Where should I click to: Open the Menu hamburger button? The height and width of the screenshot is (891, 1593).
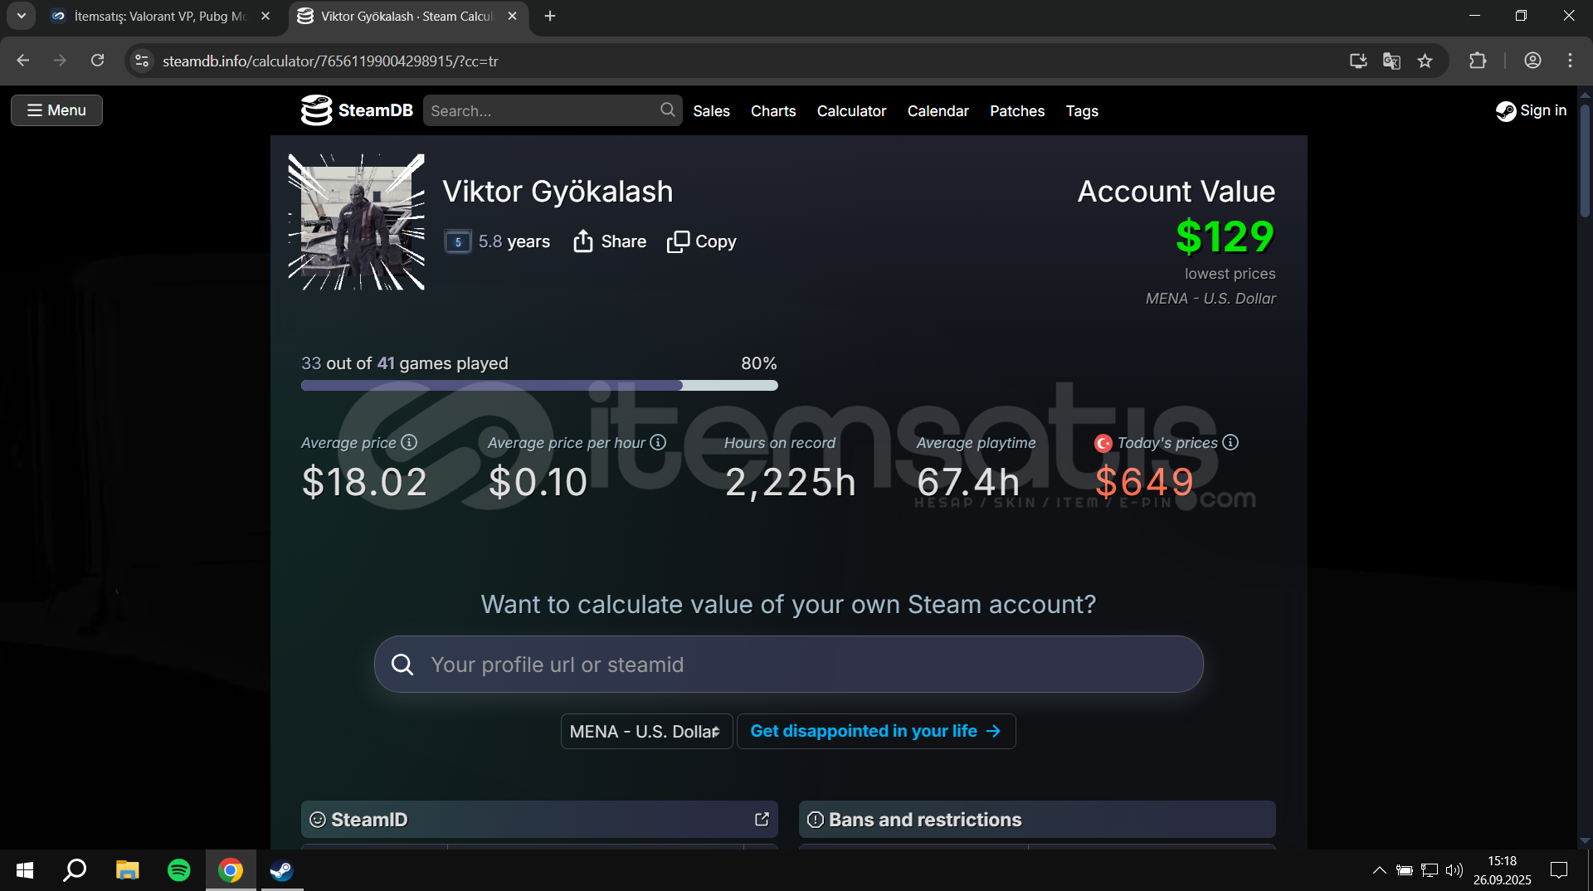click(56, 110)
